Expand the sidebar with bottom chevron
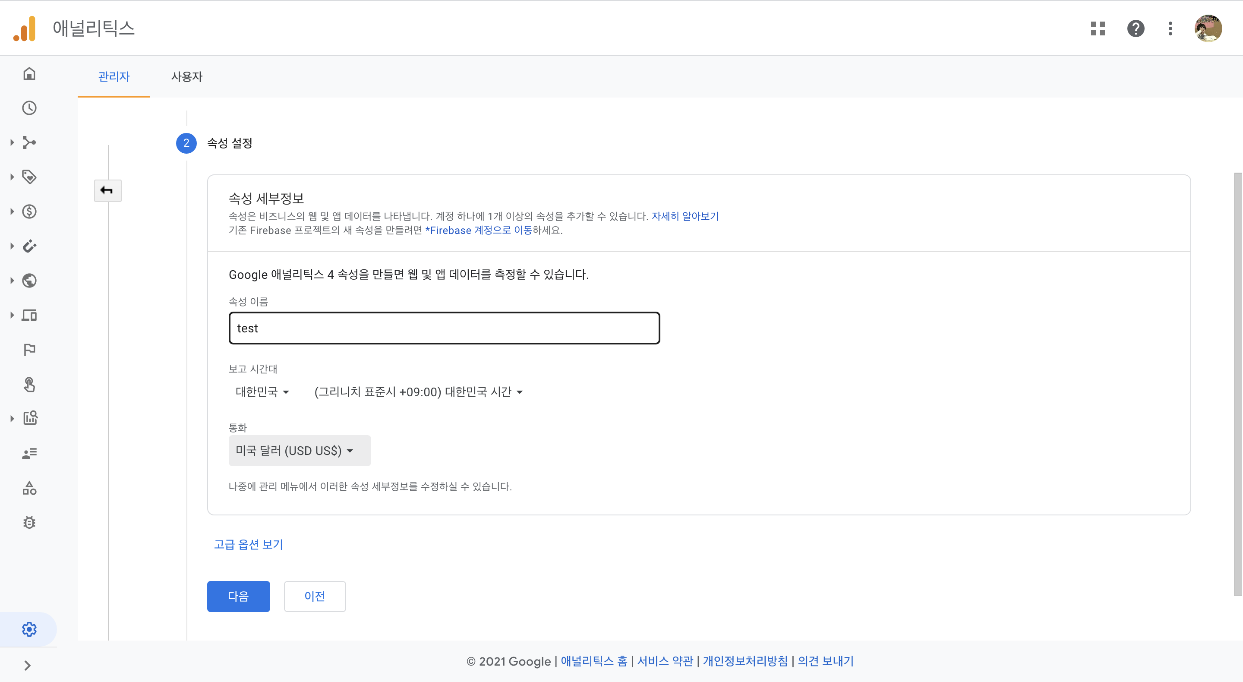This screenshot has height=682, width=1243. pos(28,666)
